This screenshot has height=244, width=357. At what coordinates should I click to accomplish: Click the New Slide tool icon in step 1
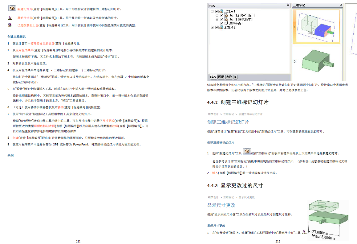pyautogui.click(x=247, y=151)
